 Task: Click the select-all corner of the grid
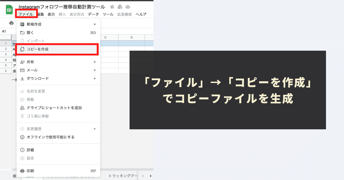(x=6, y=38)
